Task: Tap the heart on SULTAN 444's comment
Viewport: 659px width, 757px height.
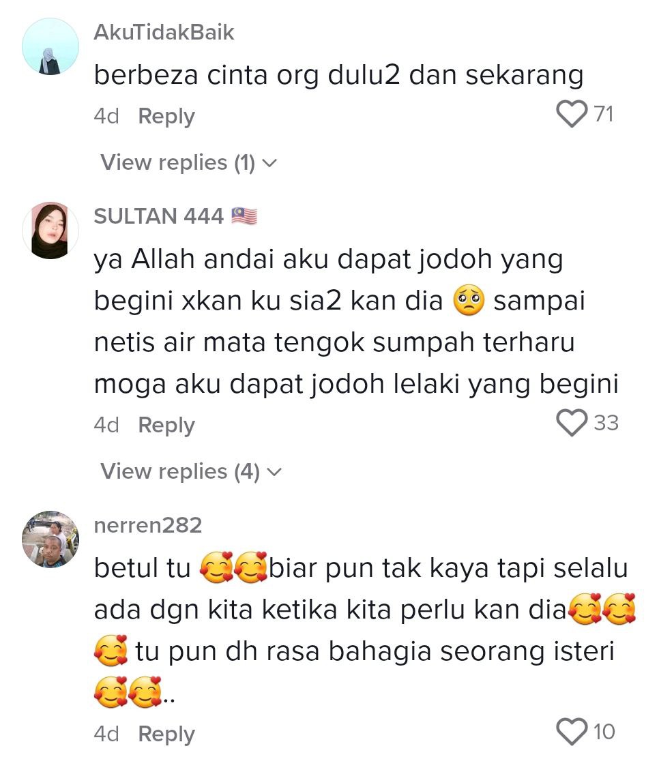Action: (572, 423)
